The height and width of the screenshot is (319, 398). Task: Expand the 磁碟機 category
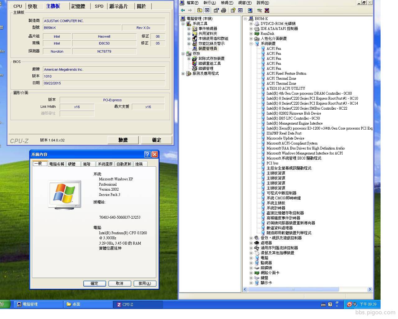(x=251, y=268)
